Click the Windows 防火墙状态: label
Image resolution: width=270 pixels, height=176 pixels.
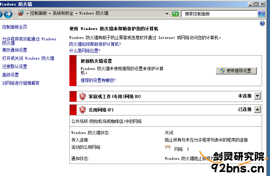pyautogui.click(x=90, y=133)
